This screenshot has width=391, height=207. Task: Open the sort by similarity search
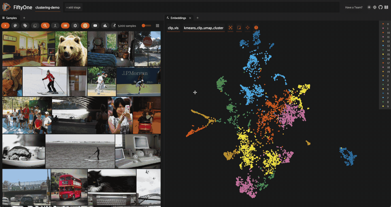click(45, 26)
